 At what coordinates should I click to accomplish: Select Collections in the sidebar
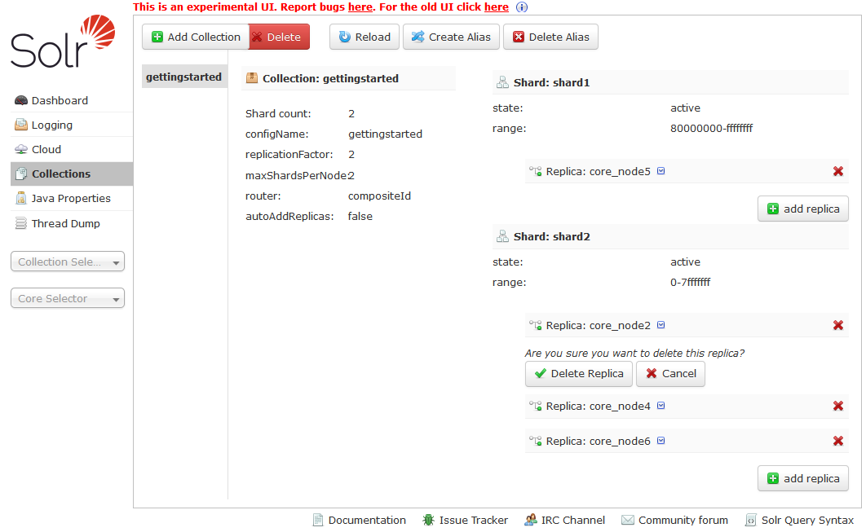(x=72, y=174)
